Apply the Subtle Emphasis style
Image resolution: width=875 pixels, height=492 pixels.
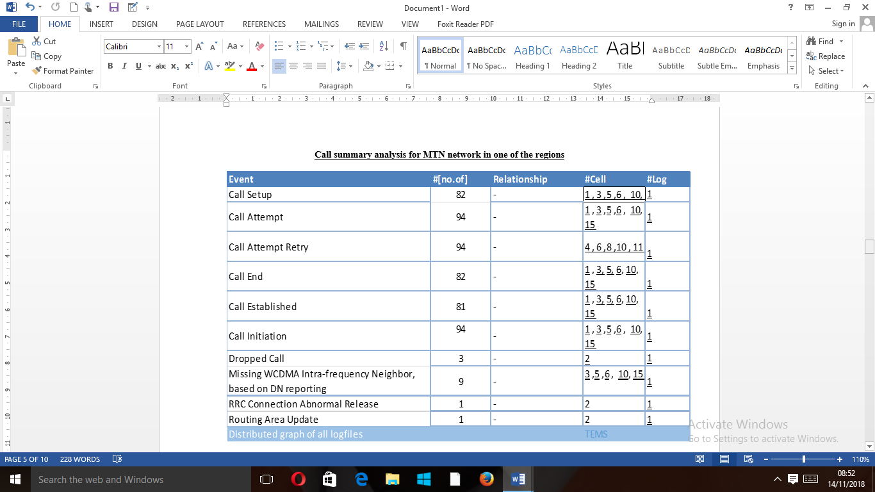point(717,56)
